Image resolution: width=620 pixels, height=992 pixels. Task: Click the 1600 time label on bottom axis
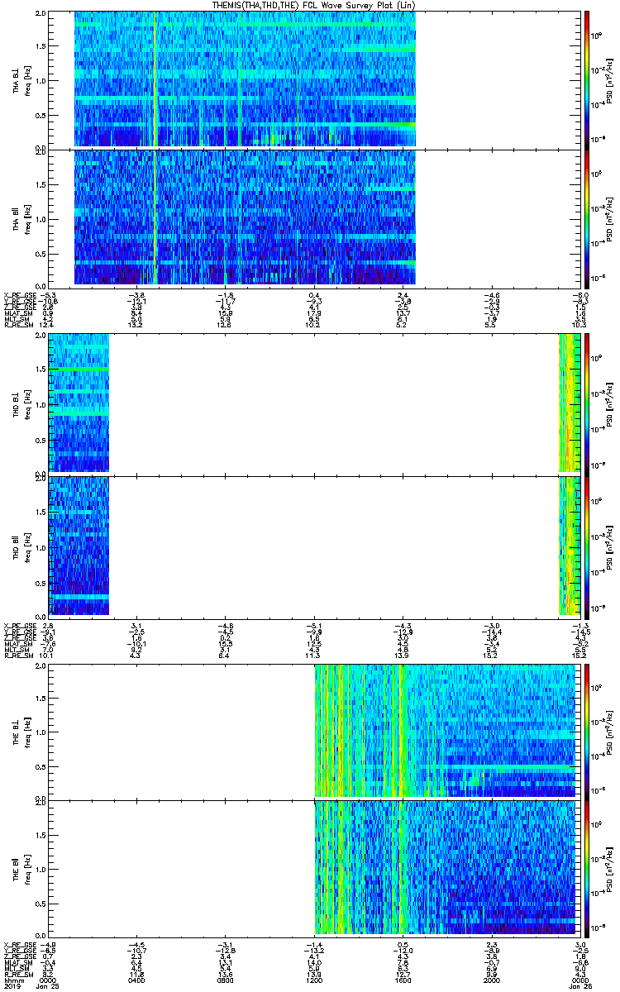coord(403,980)
